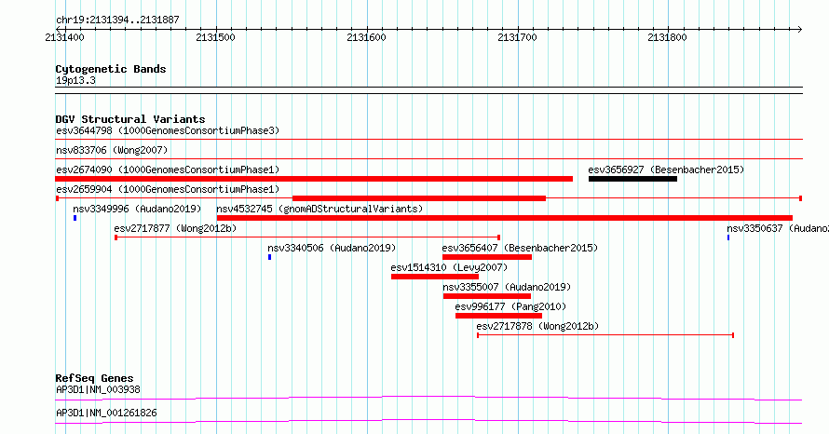This screenshot has width=829, height=434.
Task: Click thin red line of esv2717878
Action: [x=605, y=335]
